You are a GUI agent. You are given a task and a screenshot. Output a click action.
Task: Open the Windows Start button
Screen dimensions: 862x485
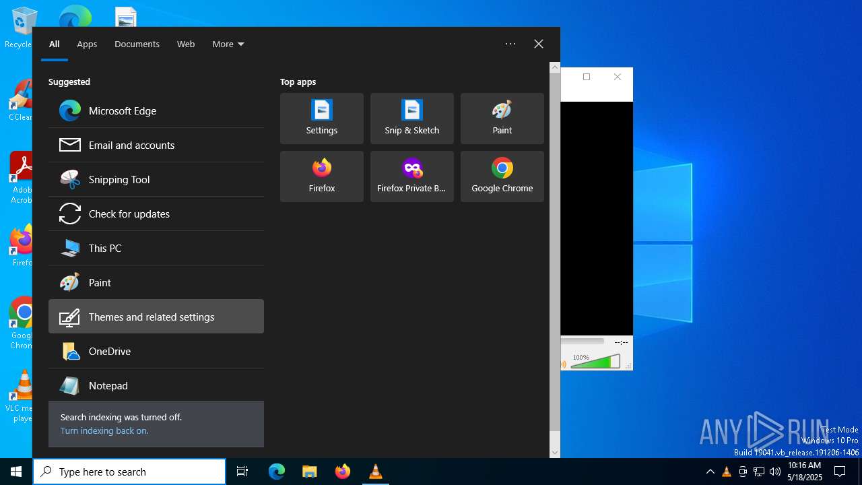tap(16, 472)
